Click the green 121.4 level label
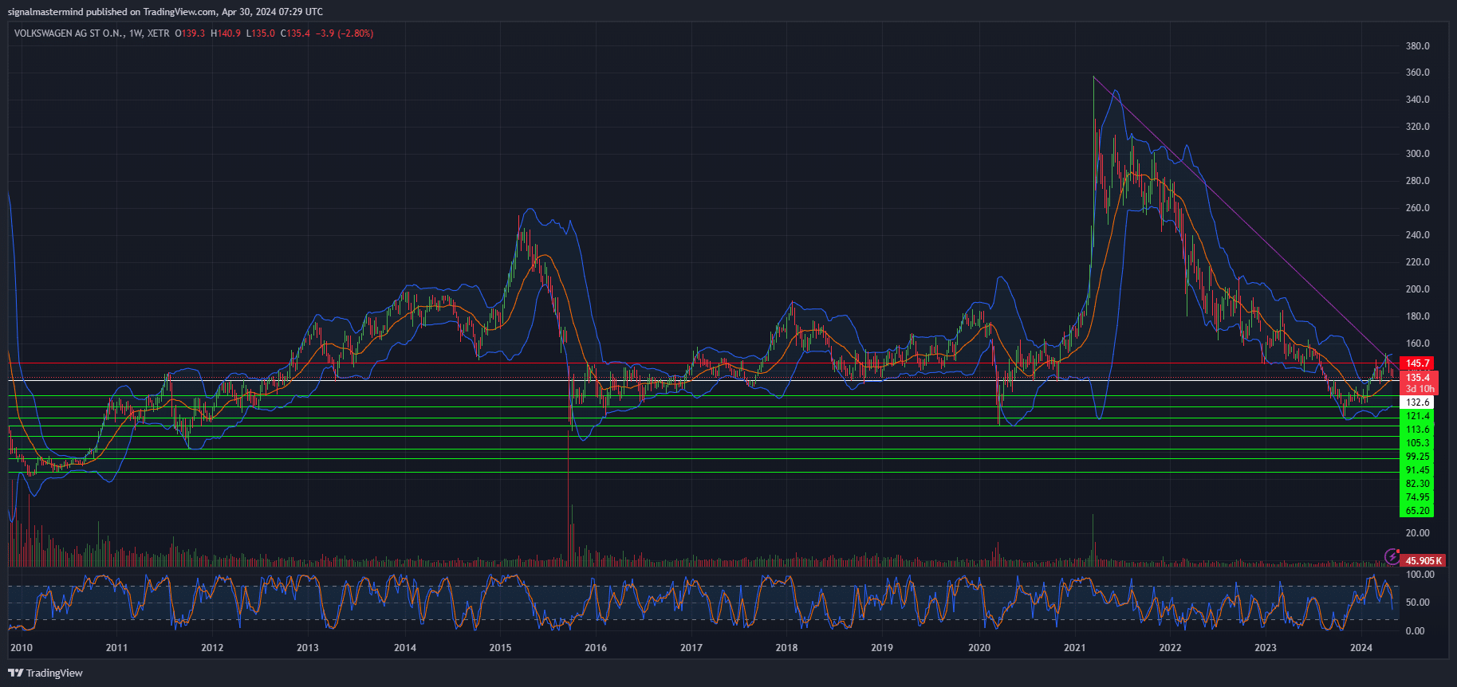The image size is (1457, 687). pos(1417,416)
